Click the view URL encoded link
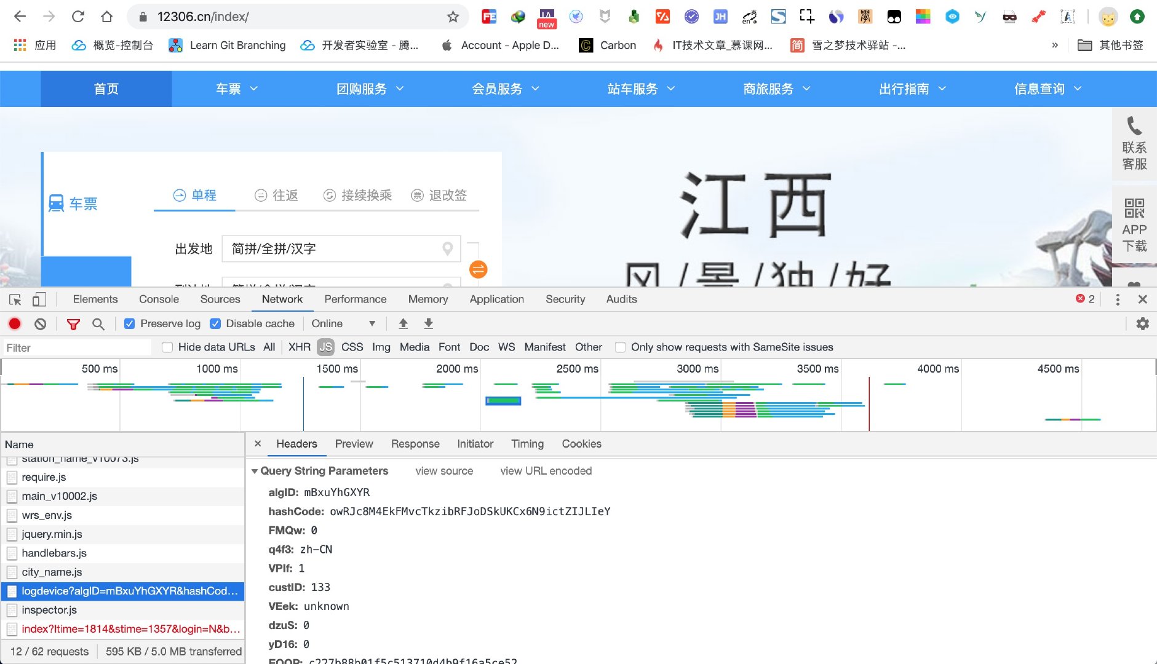Viewport: 1157px width, 664px height. [546, 470]
